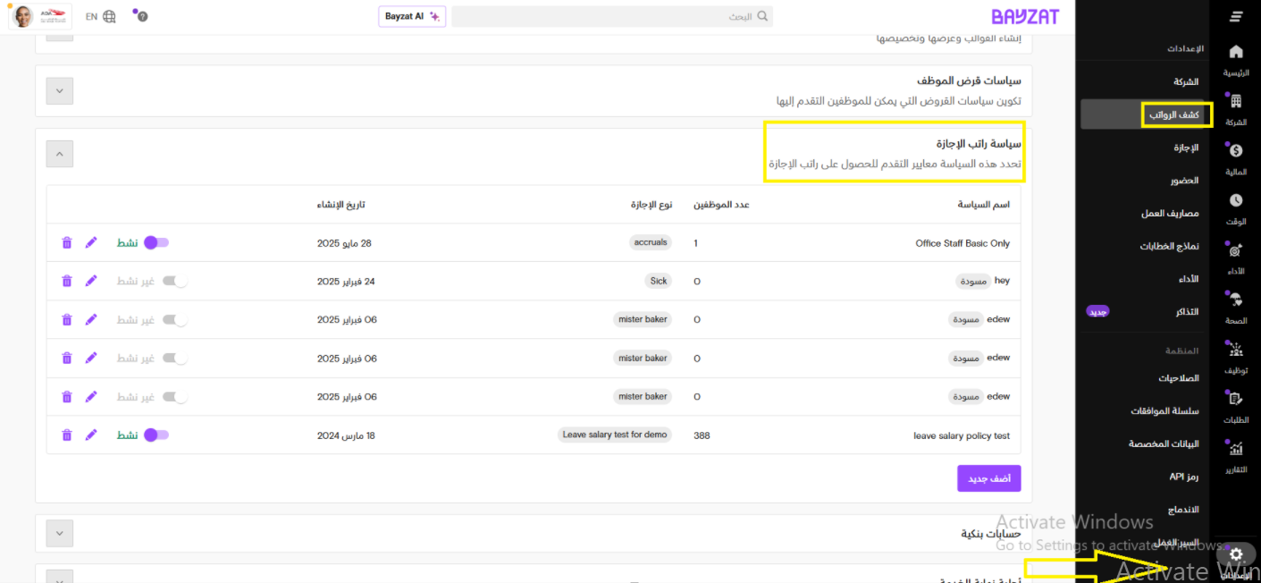Go to الرئيسية home icon
1261x583 pixels.
point(1236,52)
